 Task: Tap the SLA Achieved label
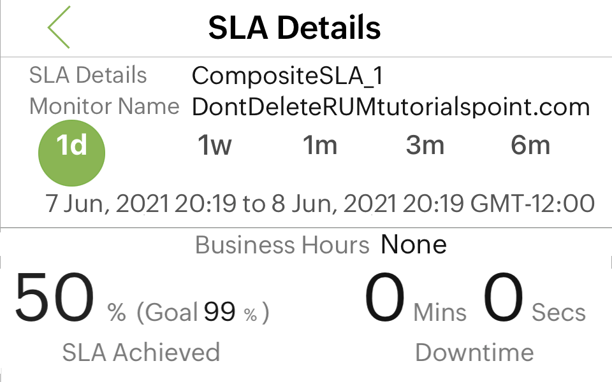point(140,352)
